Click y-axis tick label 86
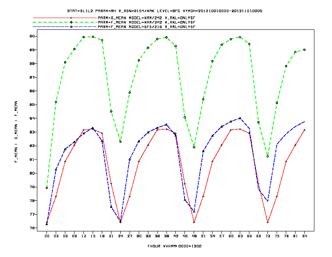The width and height of the screenshot is (332, 257). pos(32,91)
